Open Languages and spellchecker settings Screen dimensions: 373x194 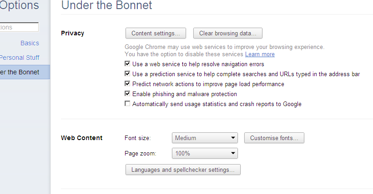[x=182, y=170]
